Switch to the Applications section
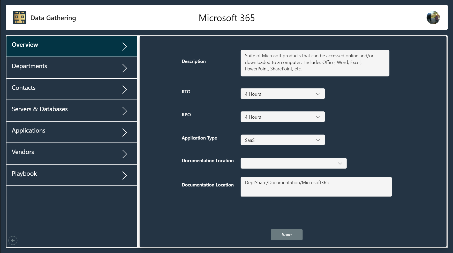Viewport: 453px width, 253px height. pos(72,132)
